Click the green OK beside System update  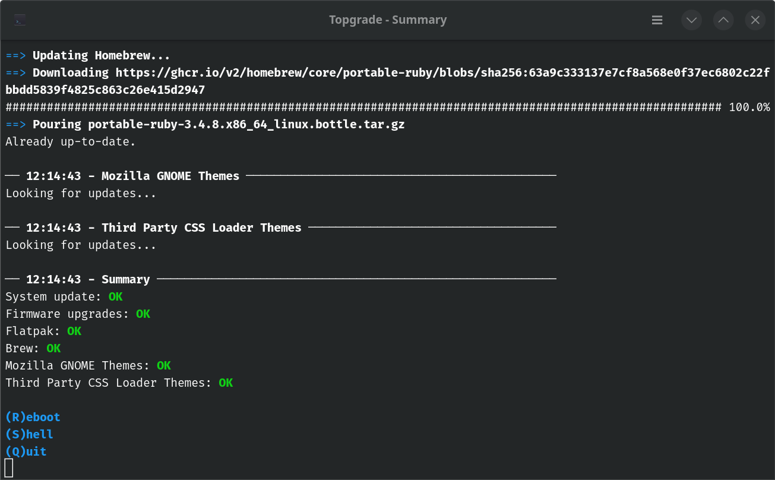(x=115, y=296)
